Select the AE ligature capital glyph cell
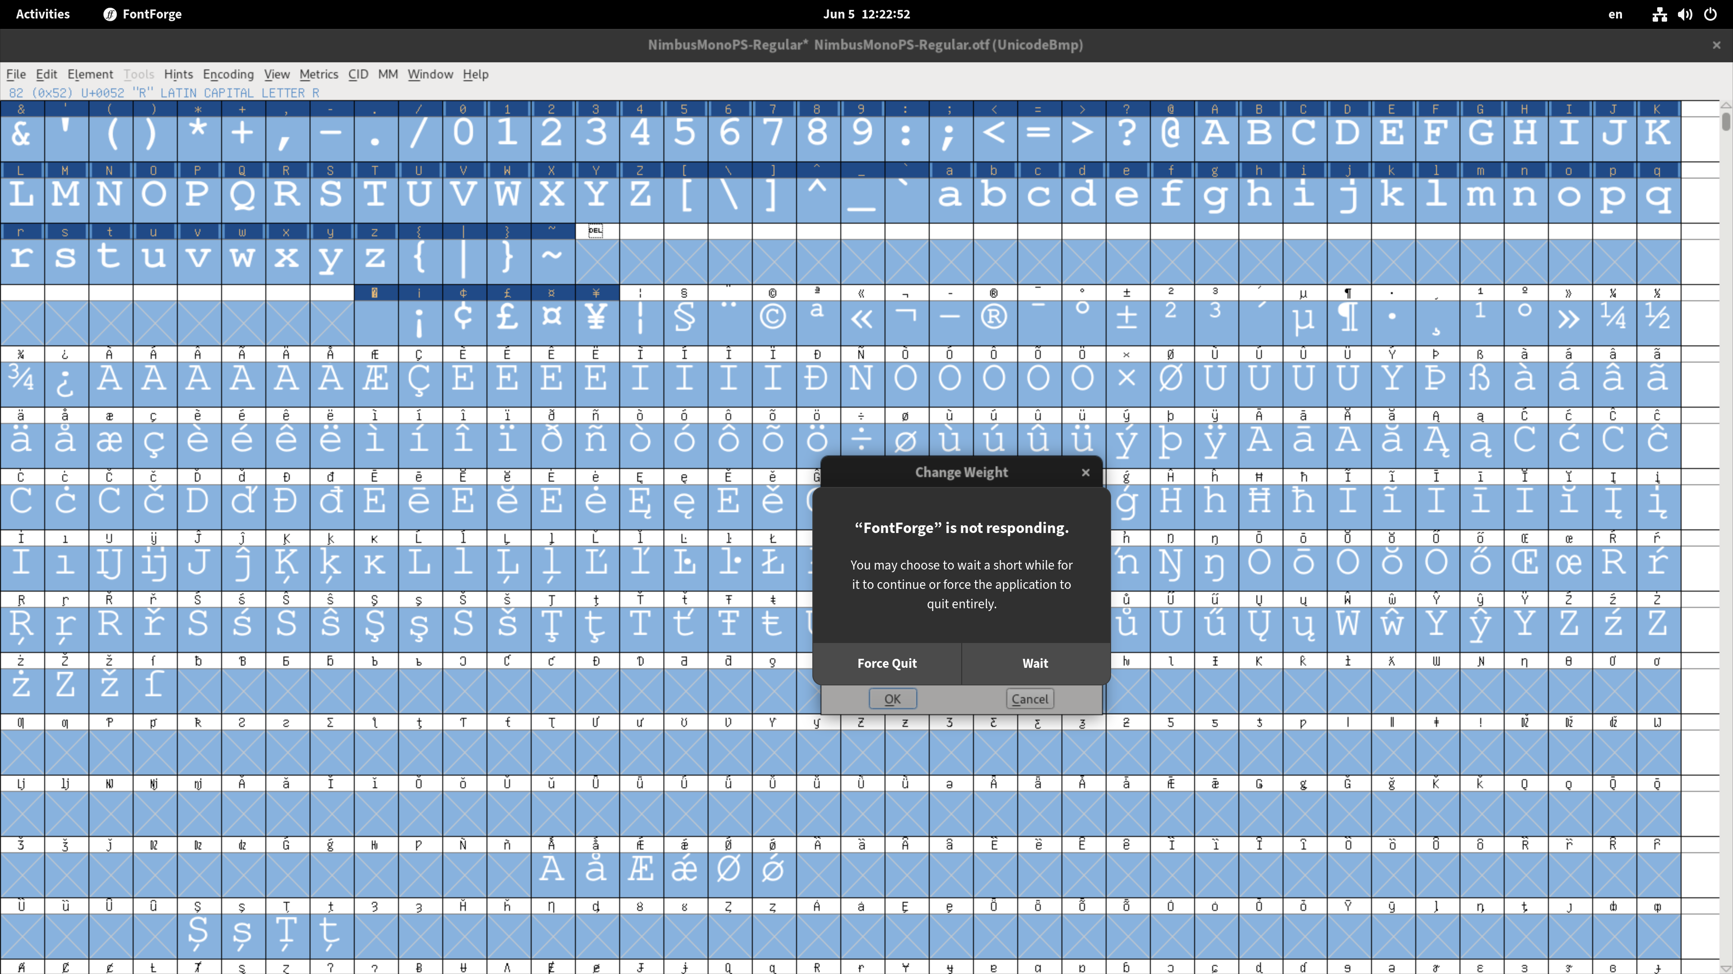1733x974 pixels. [375, 377]
